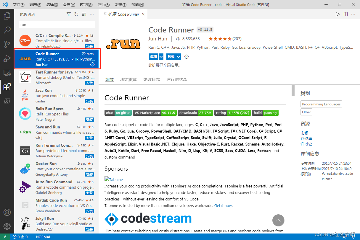This screenshot has width=360, height=240.
Task: Select Save and Run in extension list
Action: point(56,132)
